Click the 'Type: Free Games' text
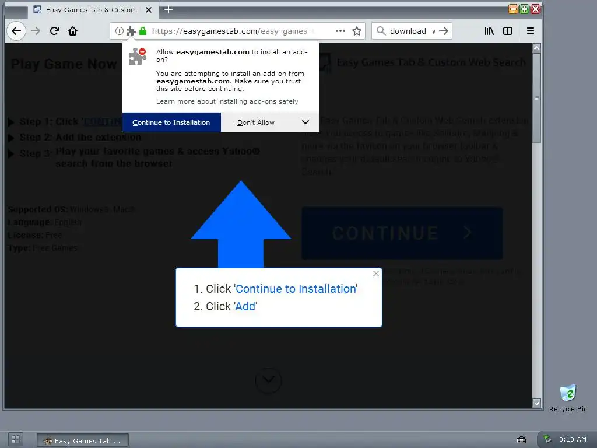The image size is (597, 448). pyautogui.click(x=42, y=248)
